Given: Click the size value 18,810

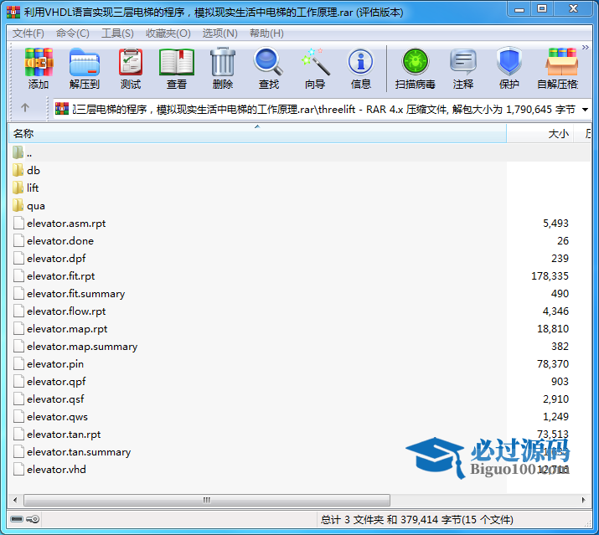Looking at the screenshot, I should click(x=553, y=328).
